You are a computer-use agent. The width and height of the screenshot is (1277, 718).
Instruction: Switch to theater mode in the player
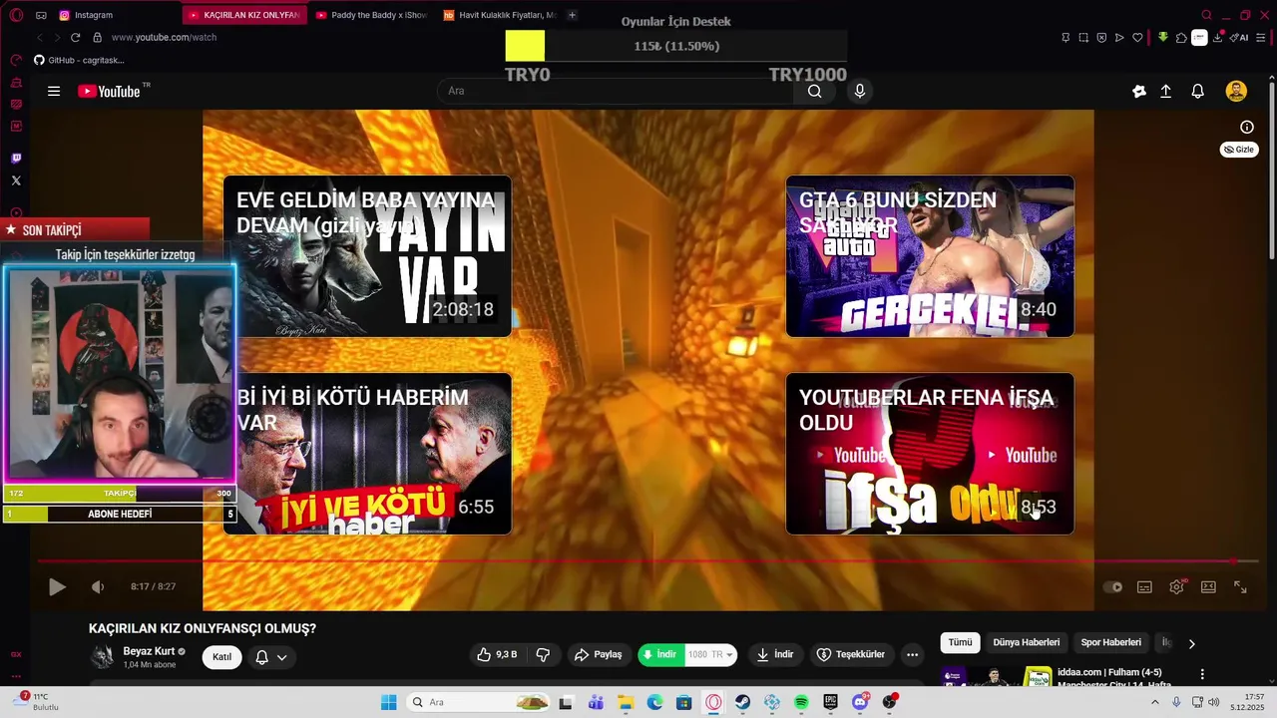1208,586
